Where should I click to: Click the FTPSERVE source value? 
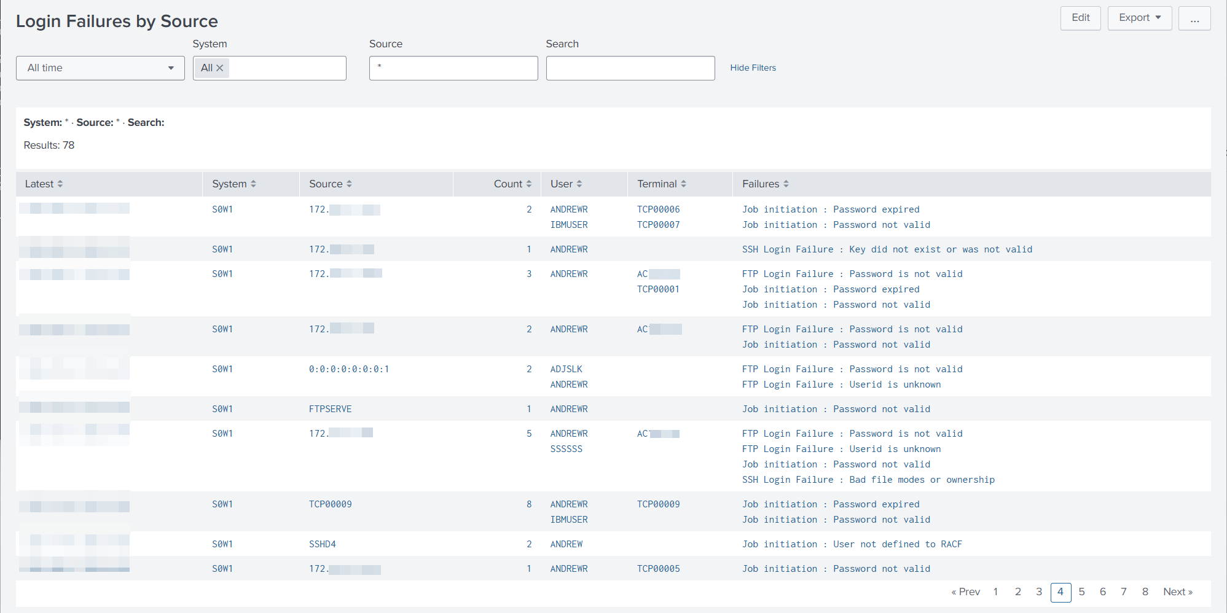tap(331, 409)
